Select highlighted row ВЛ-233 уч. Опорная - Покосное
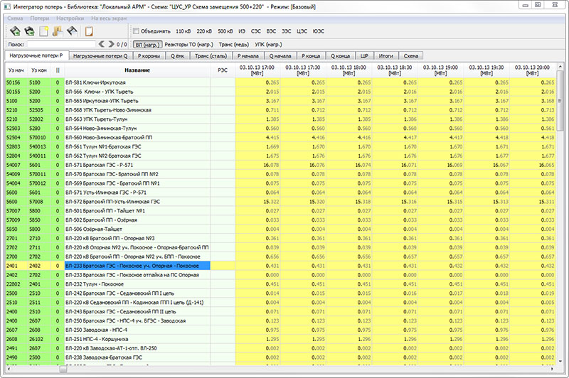Screen dimensions: 569x378 point(280,266)
